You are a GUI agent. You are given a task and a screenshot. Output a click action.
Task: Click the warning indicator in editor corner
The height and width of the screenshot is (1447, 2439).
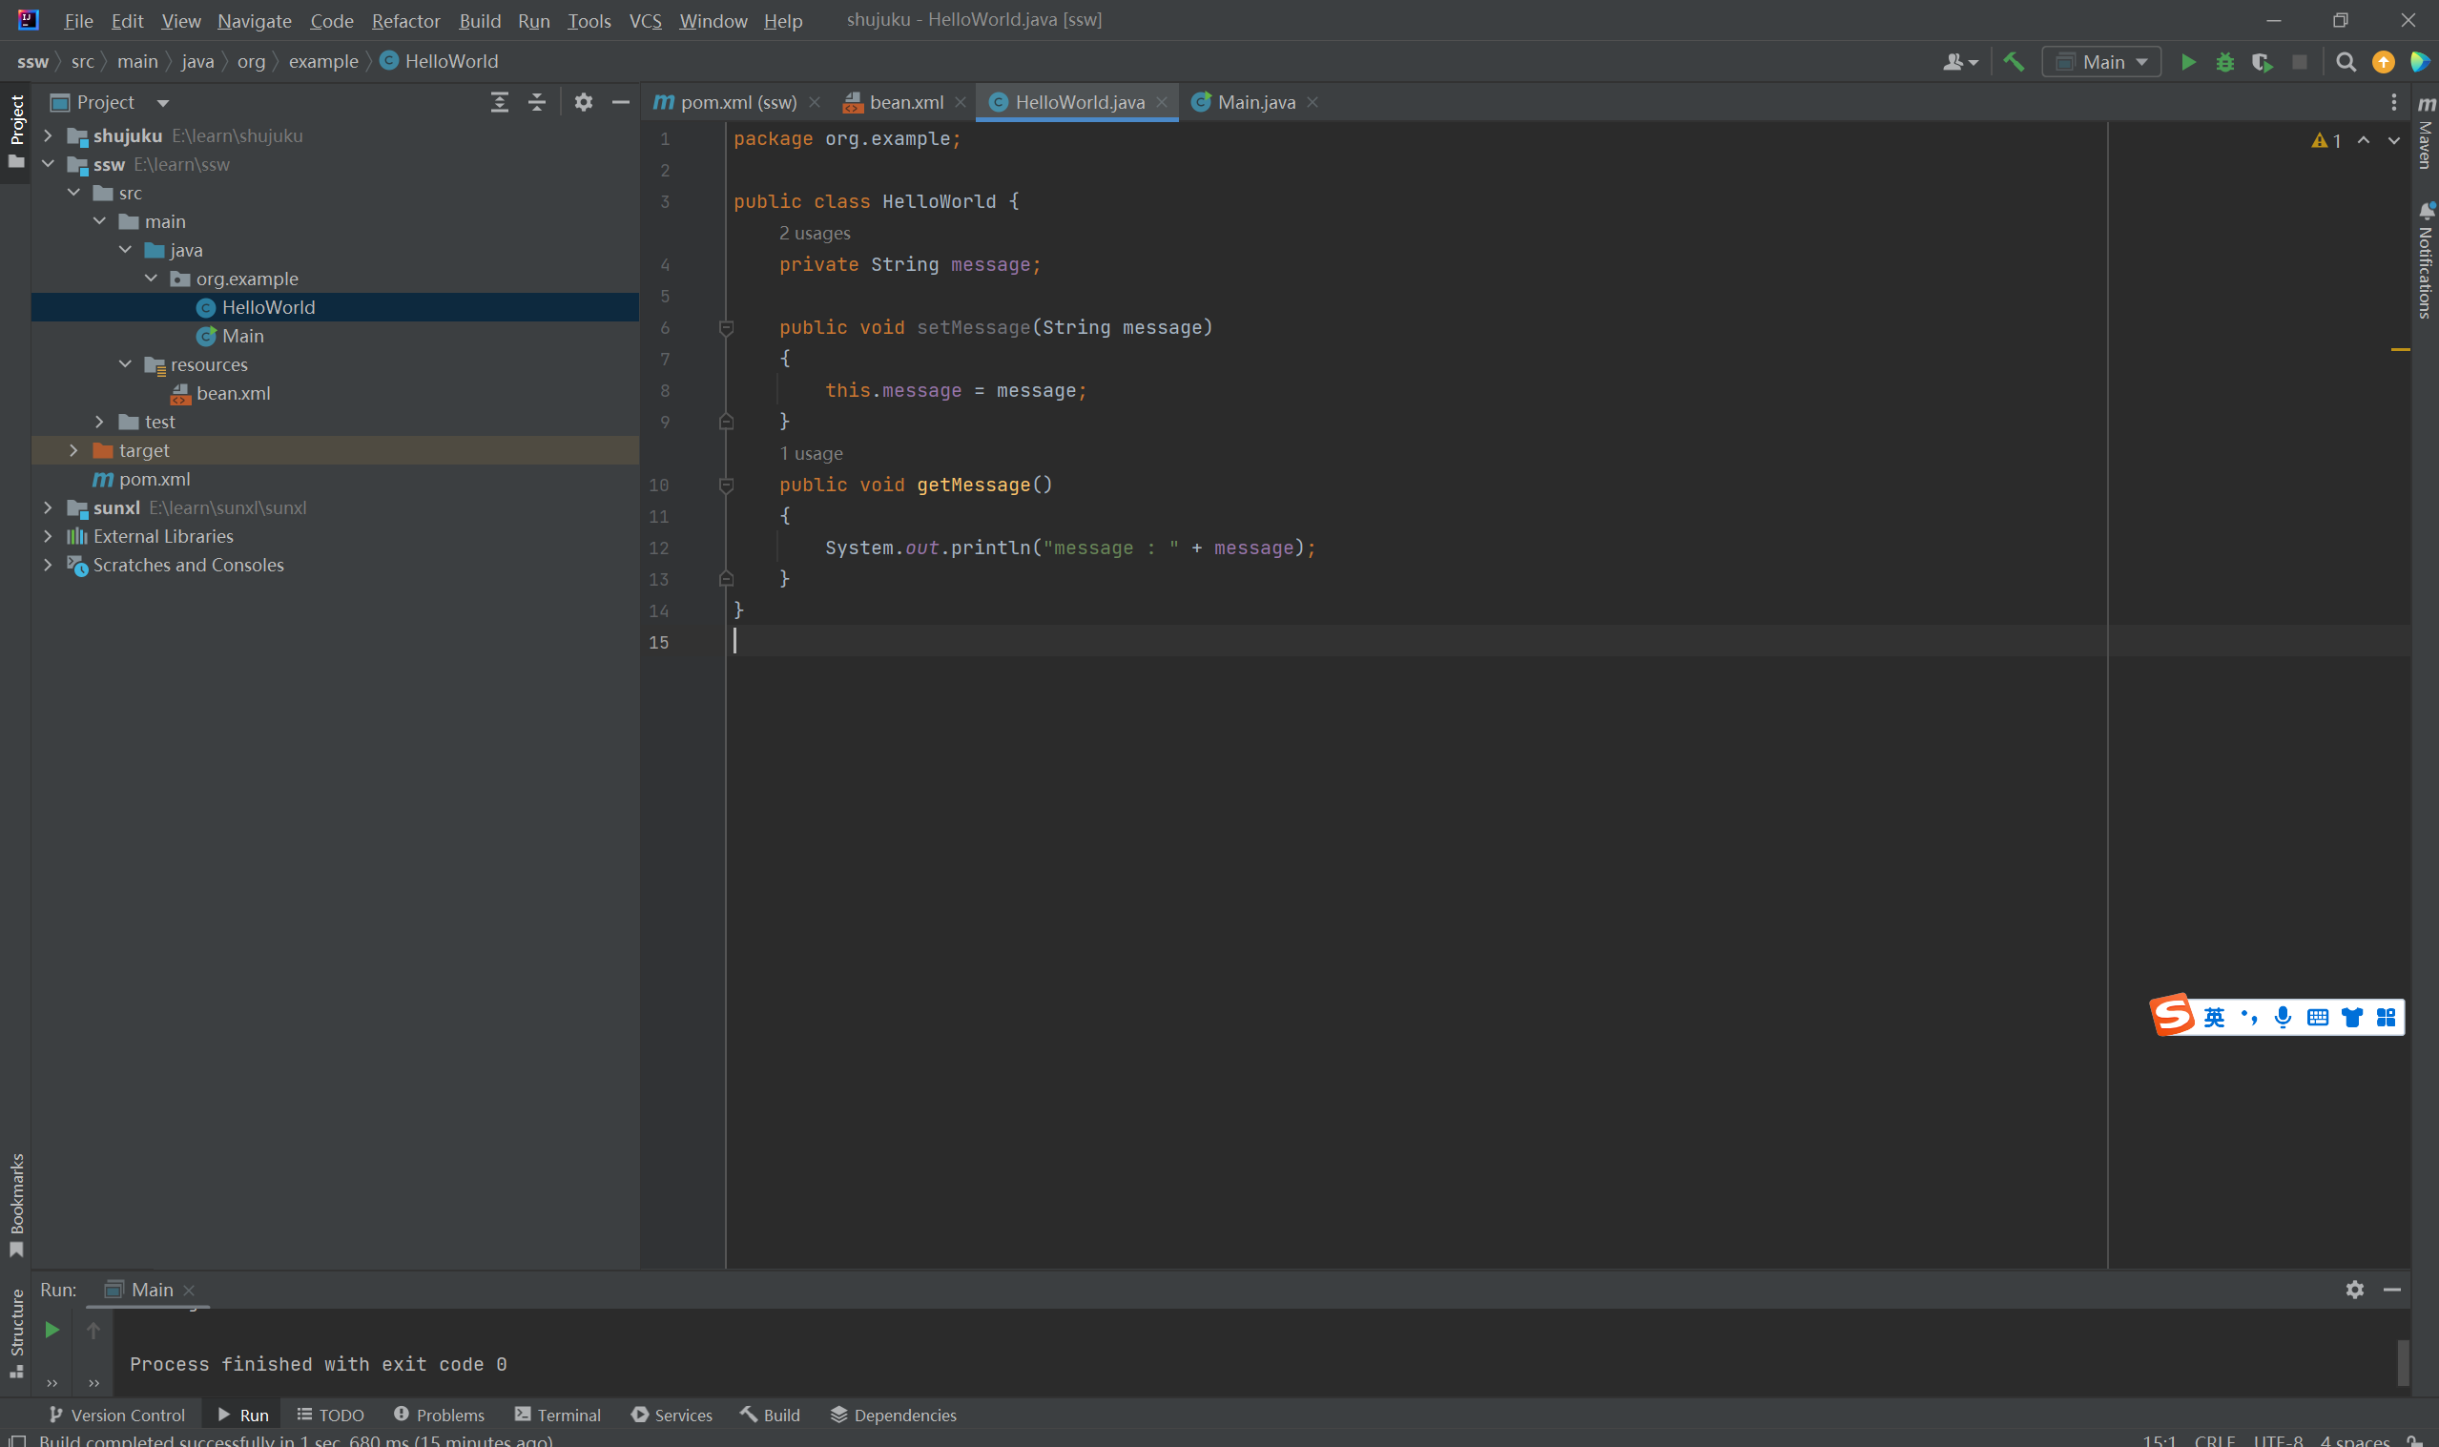(2325, 141)
